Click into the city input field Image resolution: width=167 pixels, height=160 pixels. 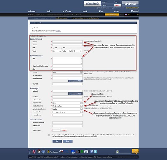pos(67,69)
